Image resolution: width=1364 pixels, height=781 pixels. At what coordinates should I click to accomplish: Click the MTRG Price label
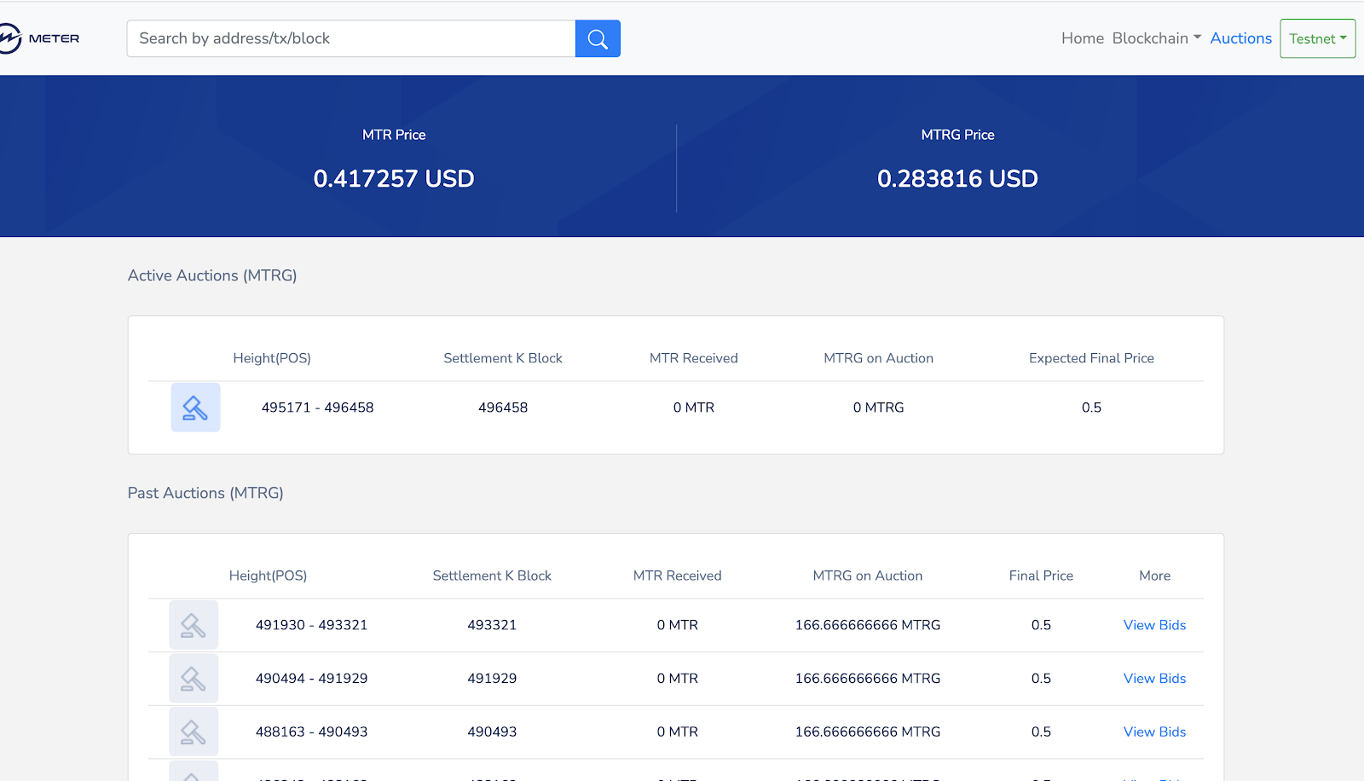click(957, 135)
